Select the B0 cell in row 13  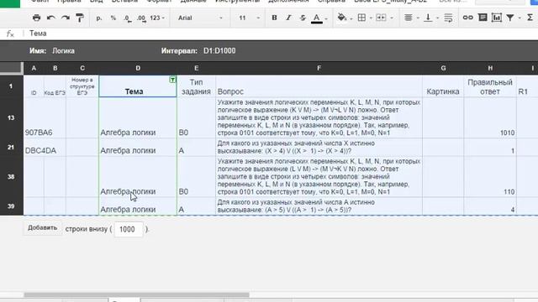[x=196, y=118]
